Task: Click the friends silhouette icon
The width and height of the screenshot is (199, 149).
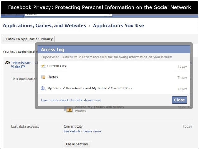Action: (x=43, y=88)
